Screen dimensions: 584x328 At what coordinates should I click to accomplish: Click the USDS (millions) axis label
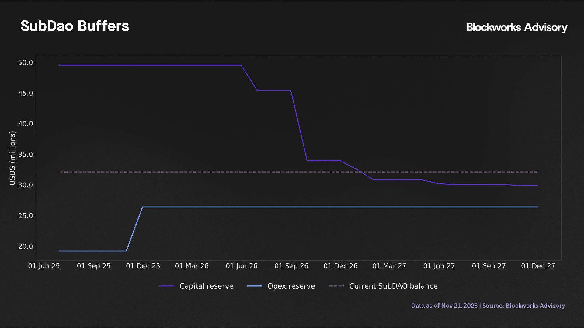12,158
